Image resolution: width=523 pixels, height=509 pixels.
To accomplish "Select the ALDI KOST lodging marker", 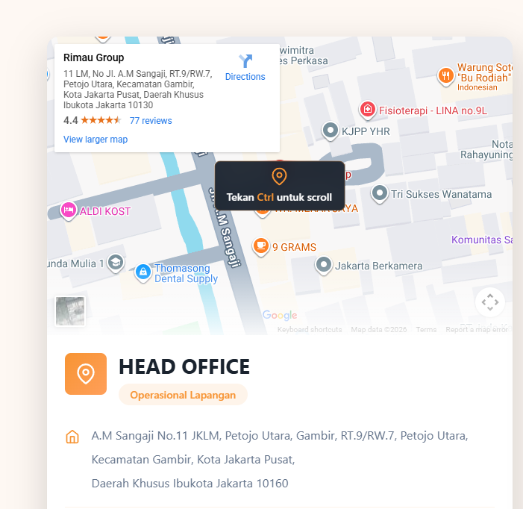I will click(x=69, y=210).
